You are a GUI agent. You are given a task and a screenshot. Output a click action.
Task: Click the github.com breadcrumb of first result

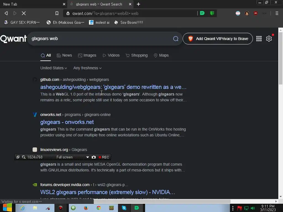(x=50, y=79)
